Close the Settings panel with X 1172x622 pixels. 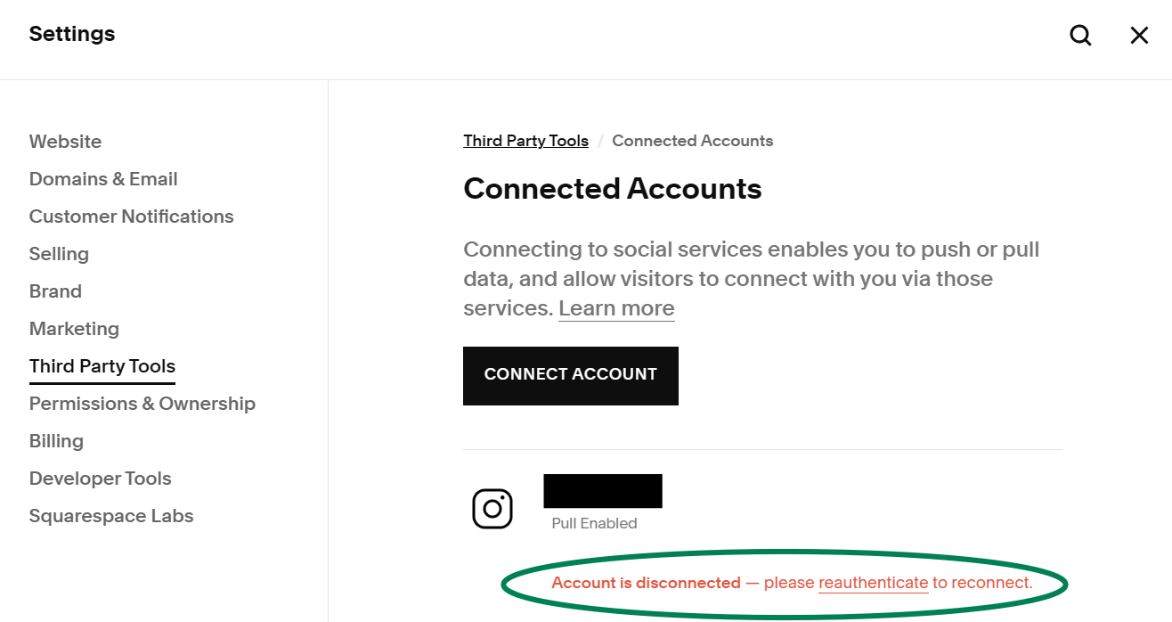click(1139, 36)
